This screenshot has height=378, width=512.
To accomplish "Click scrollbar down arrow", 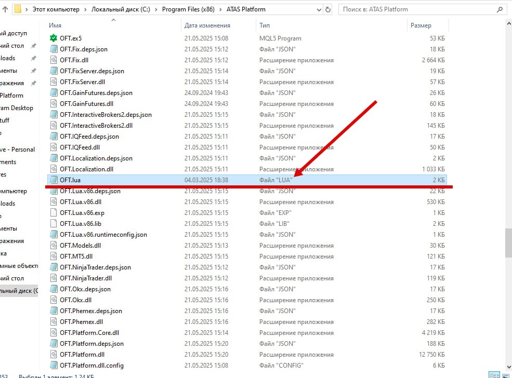I will coord(508,367).
